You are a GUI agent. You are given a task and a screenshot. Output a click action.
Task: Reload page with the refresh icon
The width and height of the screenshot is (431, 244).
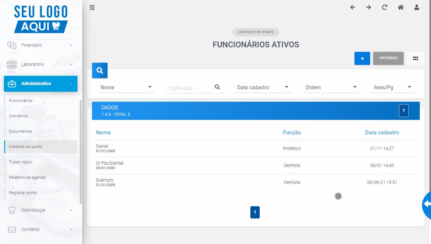click(x=385, y=7)
